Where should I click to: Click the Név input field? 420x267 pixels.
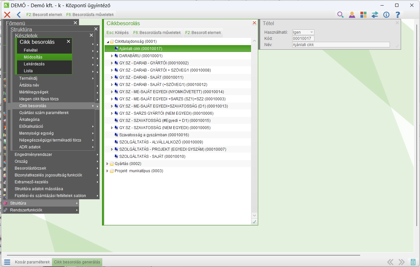click(x=341, y=45)
